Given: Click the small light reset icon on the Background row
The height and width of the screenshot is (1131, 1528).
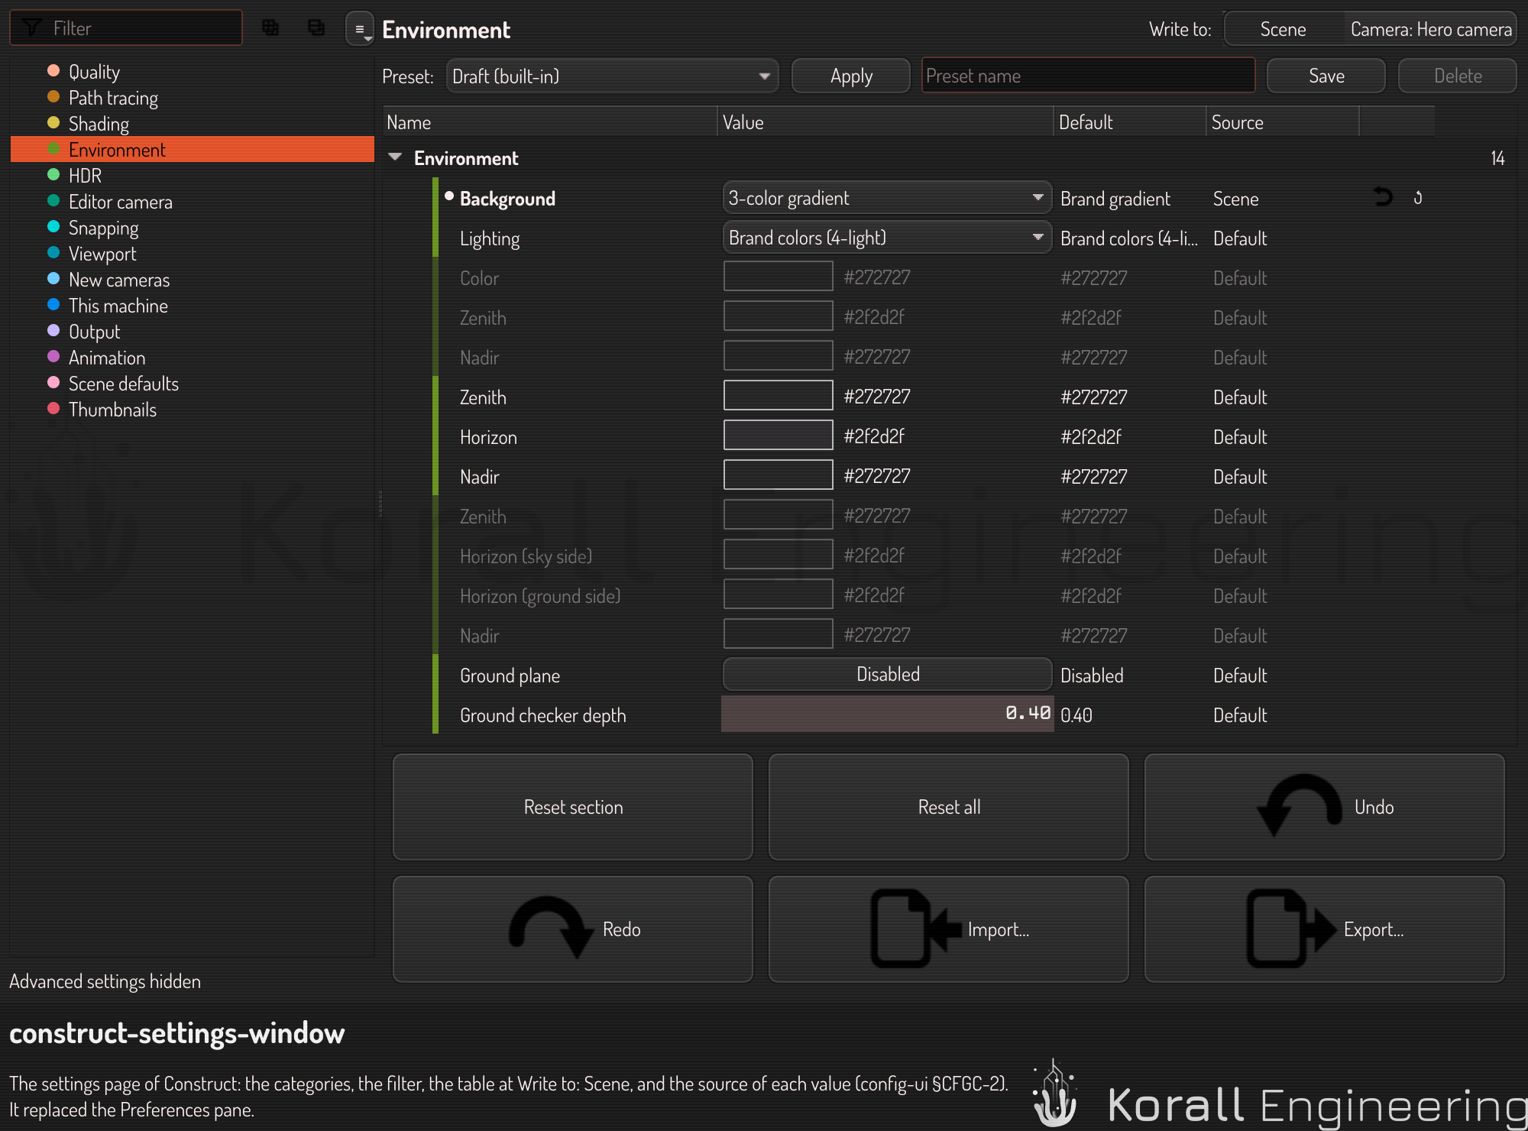Looking at the screenshot, I should coord(1418,198).
